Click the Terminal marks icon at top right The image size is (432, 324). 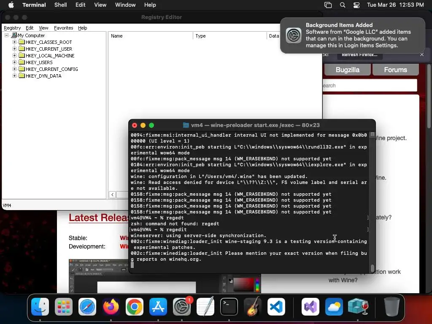point(373,135)
